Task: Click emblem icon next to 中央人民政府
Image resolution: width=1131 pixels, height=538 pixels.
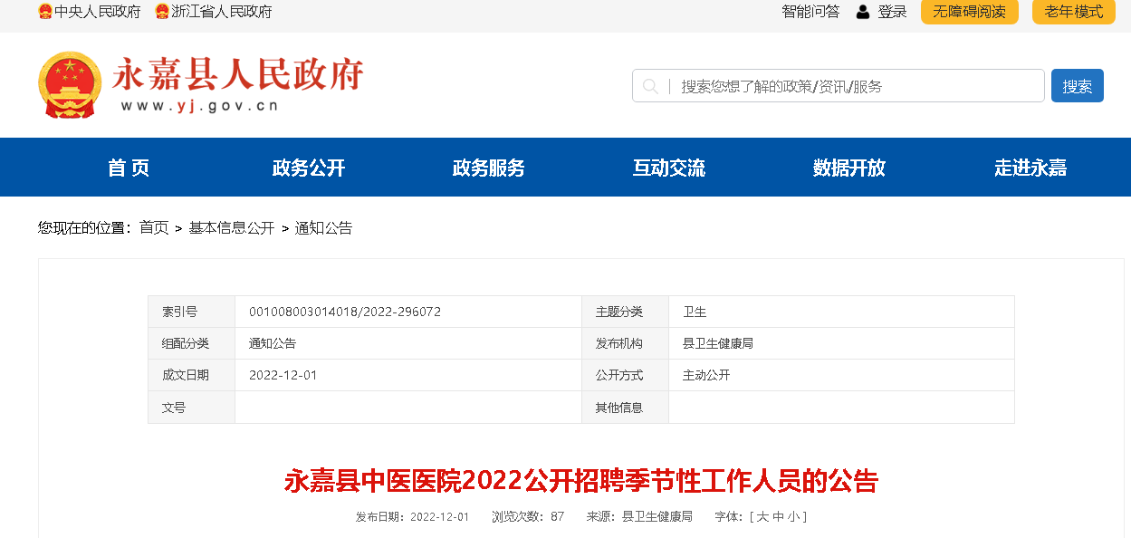Action: point(45,12)
